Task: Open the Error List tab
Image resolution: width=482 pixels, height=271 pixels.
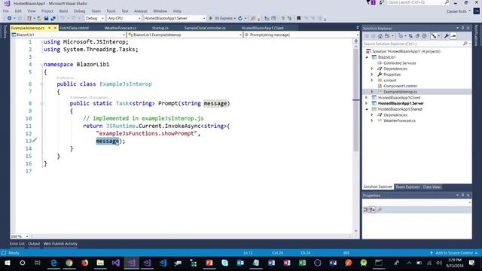Action: point(17,244)
